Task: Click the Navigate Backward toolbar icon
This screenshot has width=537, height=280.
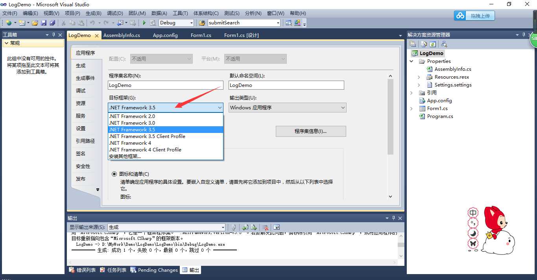Action: coord(120,23)
